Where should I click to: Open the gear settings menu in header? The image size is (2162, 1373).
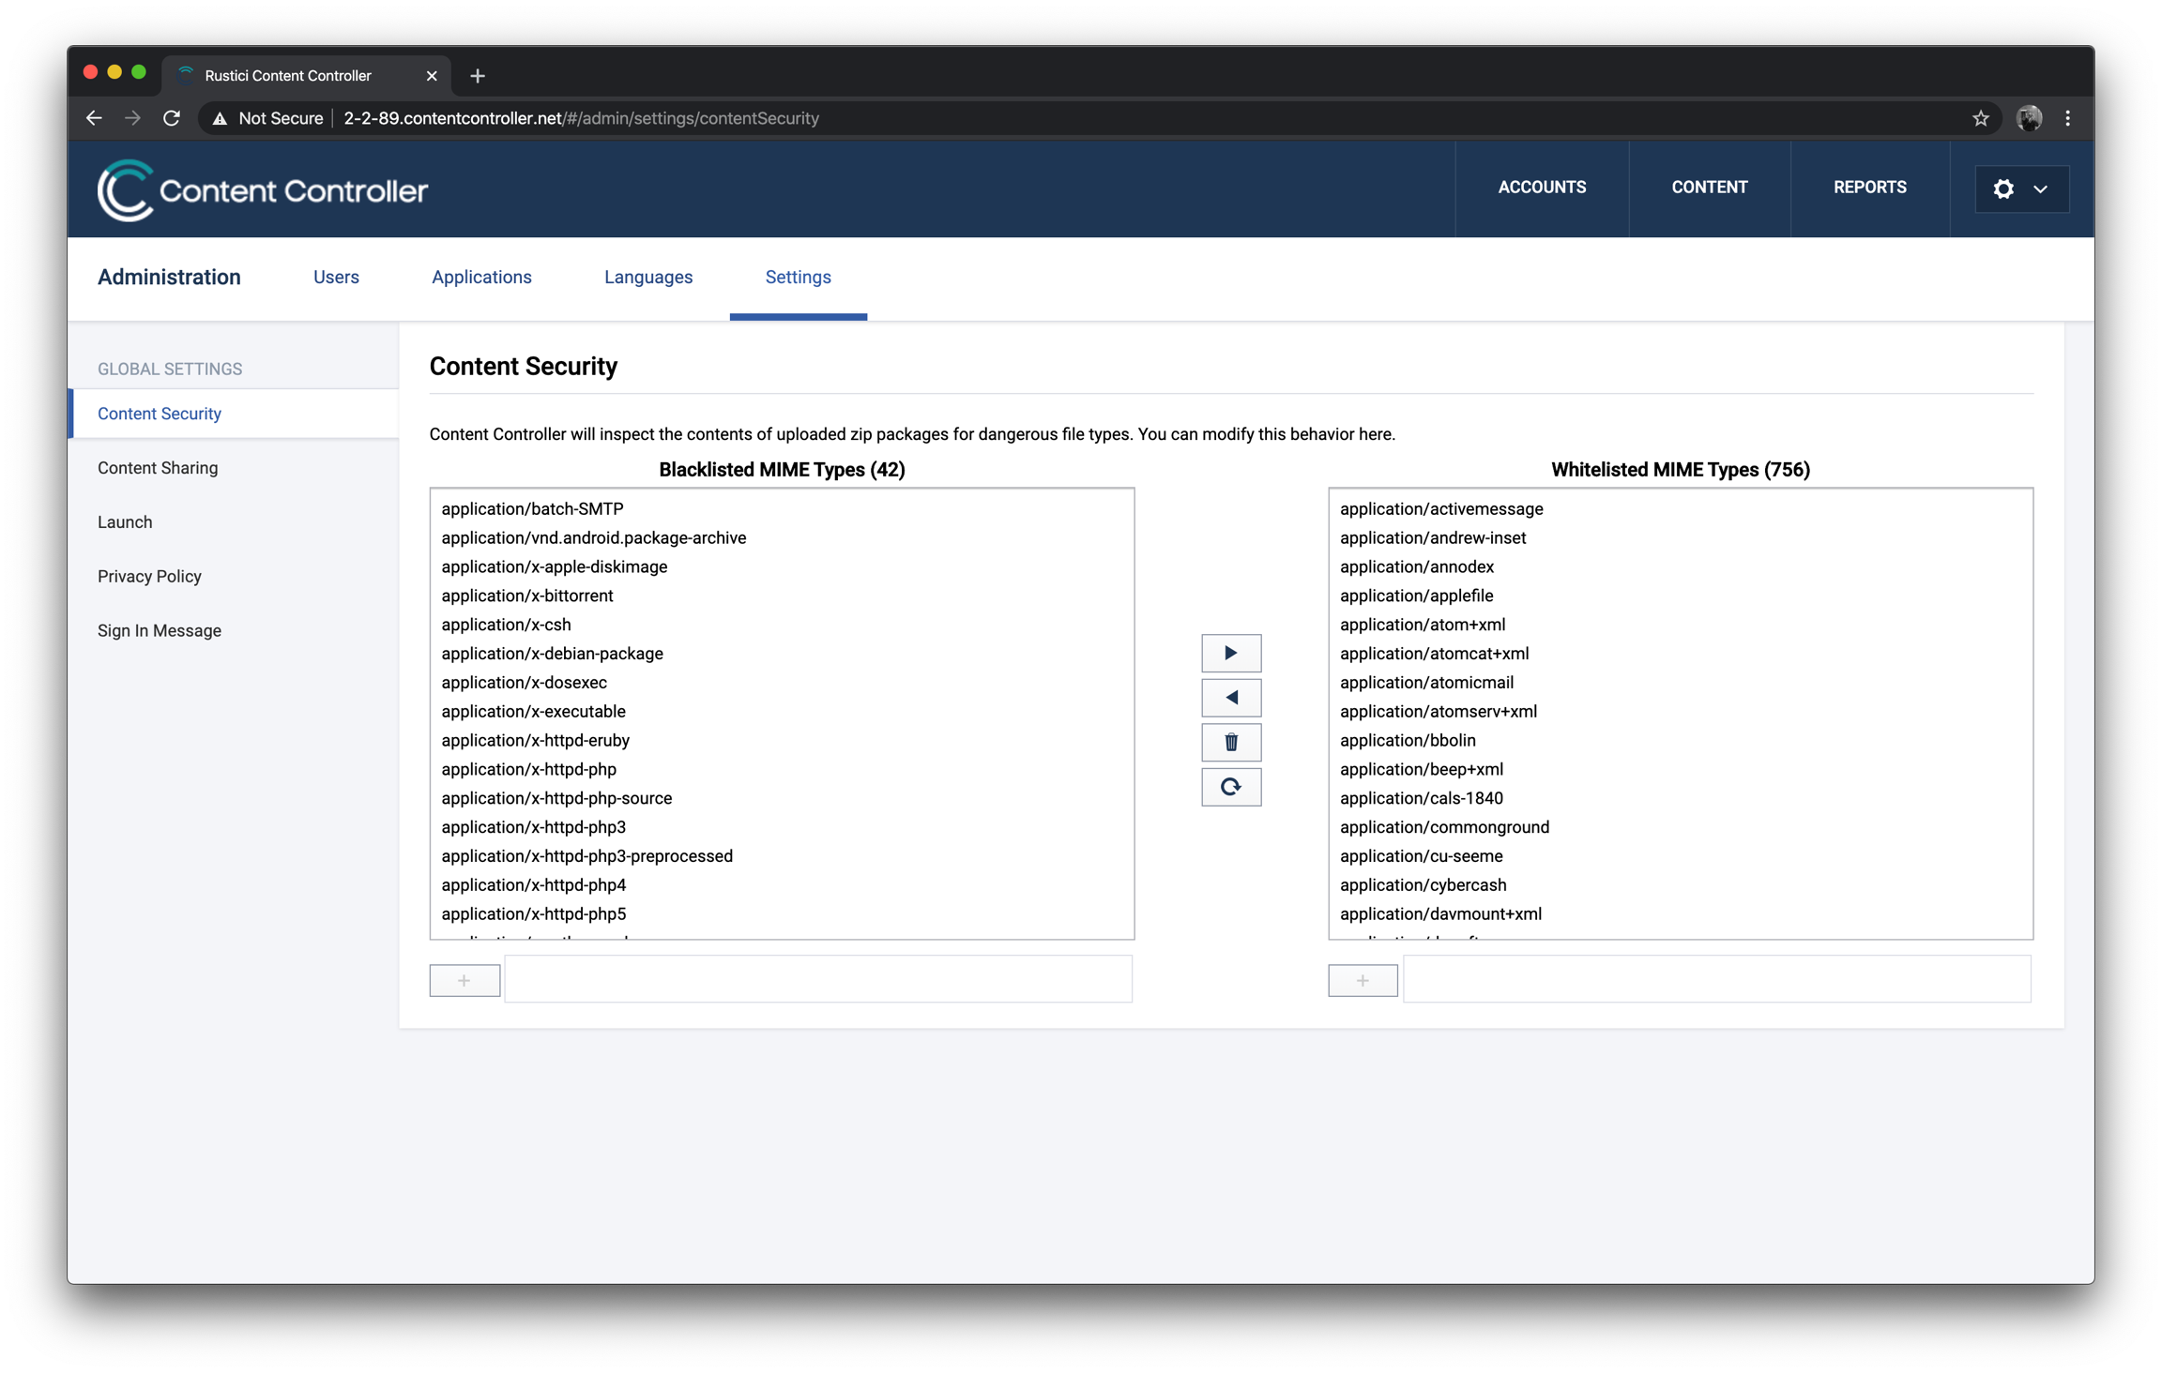pos(2021,189)
